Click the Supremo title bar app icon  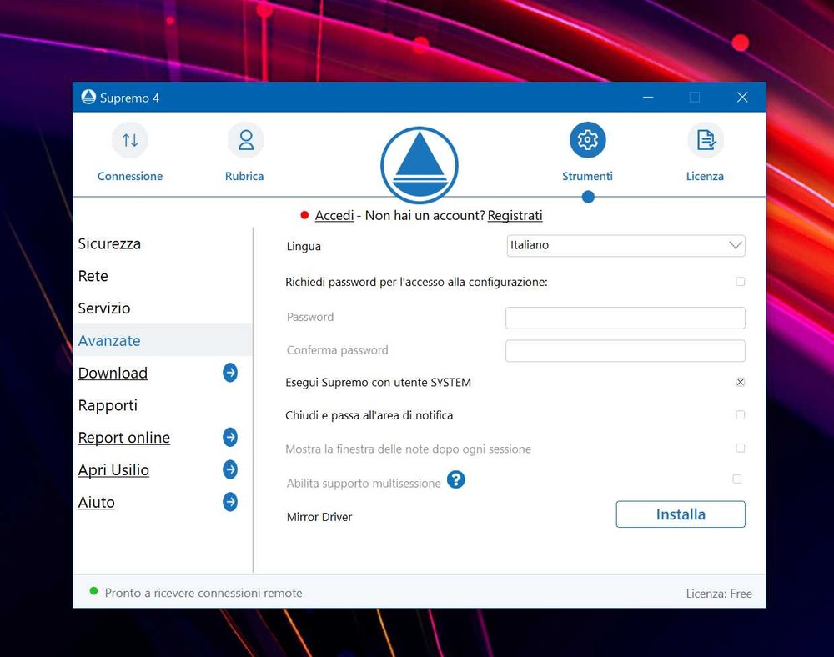click(88, 97)
